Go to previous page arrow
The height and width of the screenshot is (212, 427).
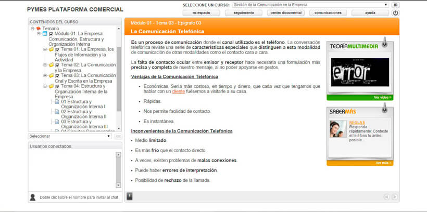pos(386,197)
